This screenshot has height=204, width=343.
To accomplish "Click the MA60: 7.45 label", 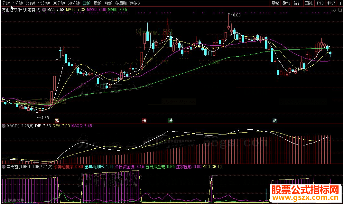I will [x=117, y=10].
